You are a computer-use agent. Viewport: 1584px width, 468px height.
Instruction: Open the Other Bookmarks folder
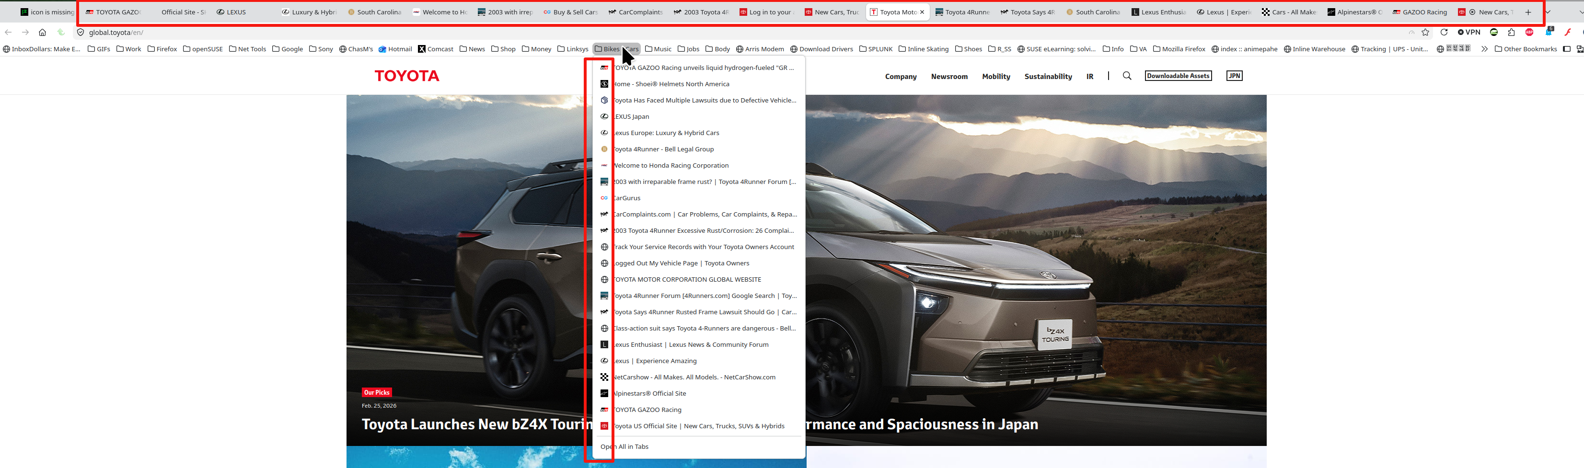pos(1526,49)
